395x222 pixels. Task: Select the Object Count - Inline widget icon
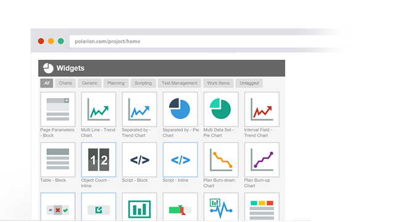tap(99, 160)
